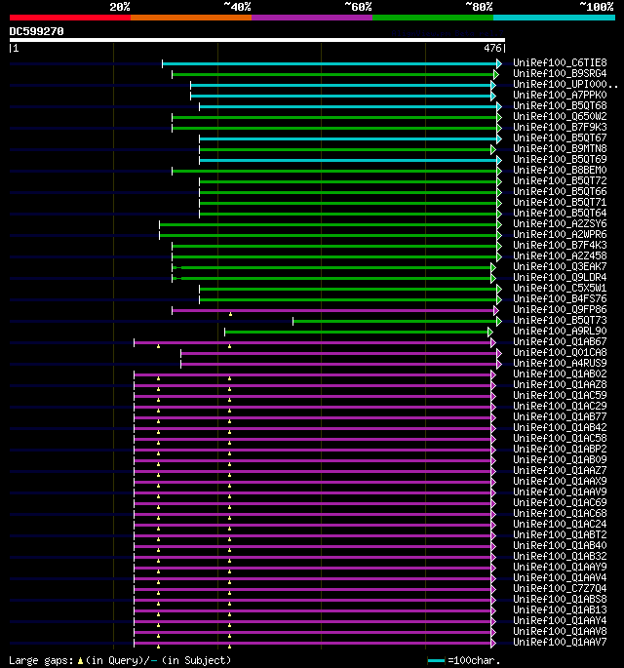Click the purple alignment bar for UniRef100_Q01CA8
624x668 pixels.
coord(338,353)
